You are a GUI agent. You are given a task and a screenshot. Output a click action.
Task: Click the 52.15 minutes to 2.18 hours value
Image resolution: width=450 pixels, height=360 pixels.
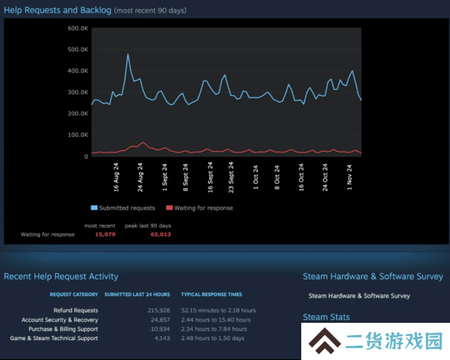pyautogui.click(x=219, y=310)
